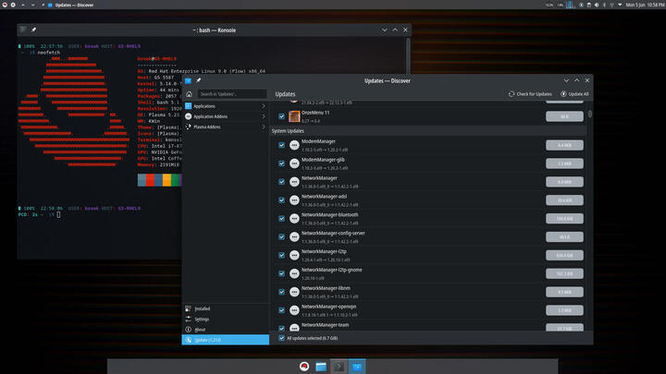
Task: Click the System Updates section header
Action: tap(428, 131)
